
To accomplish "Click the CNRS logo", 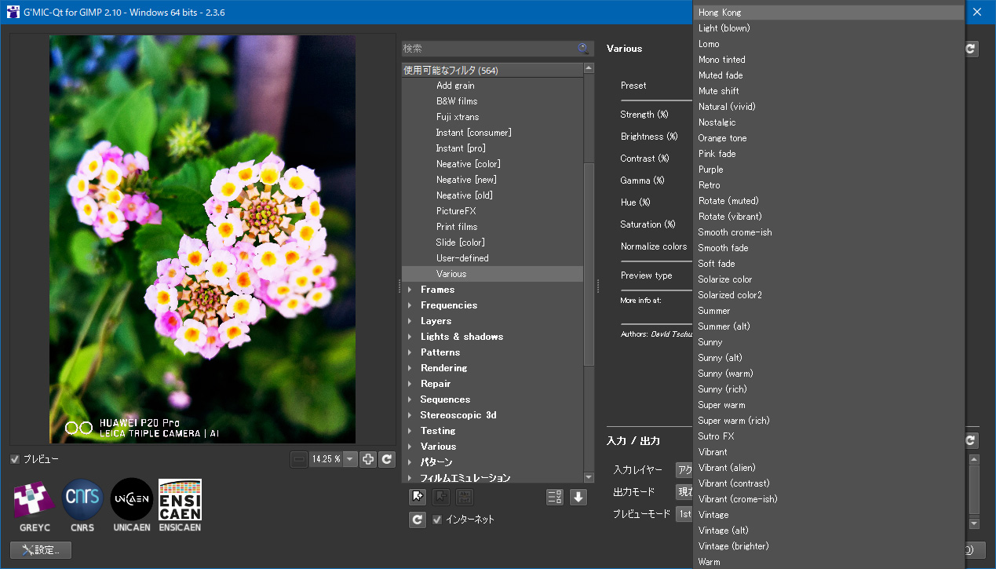I will pos(82,505).
